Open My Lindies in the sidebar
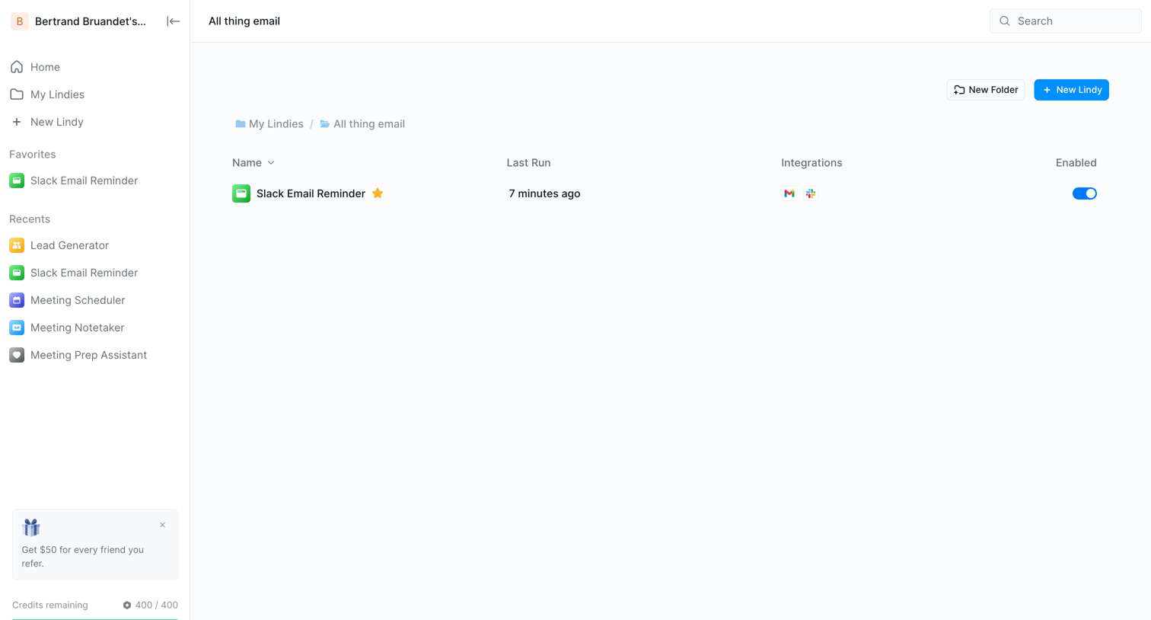Screen dimensions: 1151x620 click(94, 94)
